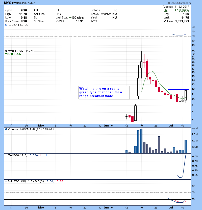The height and width of the screenshot is (210, 202).
Task: Click the Full STO %D value 10.38
Action: (x=59, y=181)
